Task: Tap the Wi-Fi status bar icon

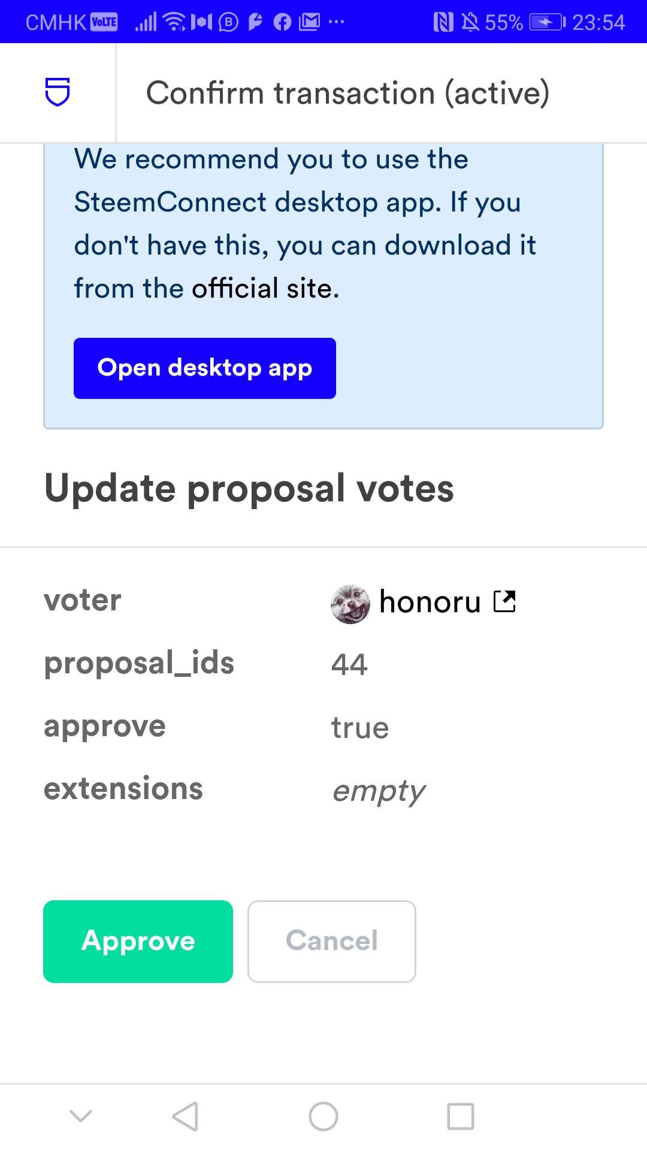Action: [174, 22]
